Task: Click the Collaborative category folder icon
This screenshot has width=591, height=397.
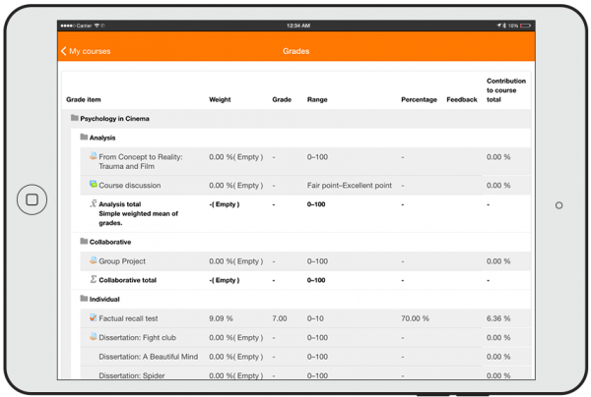Action: [84, 241]
